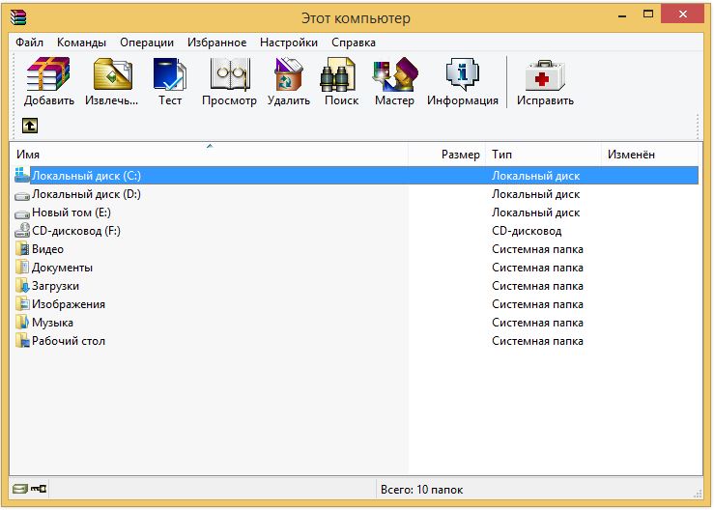Open the Файл menu
Viewport: 714px width, 510px height.
30,42
